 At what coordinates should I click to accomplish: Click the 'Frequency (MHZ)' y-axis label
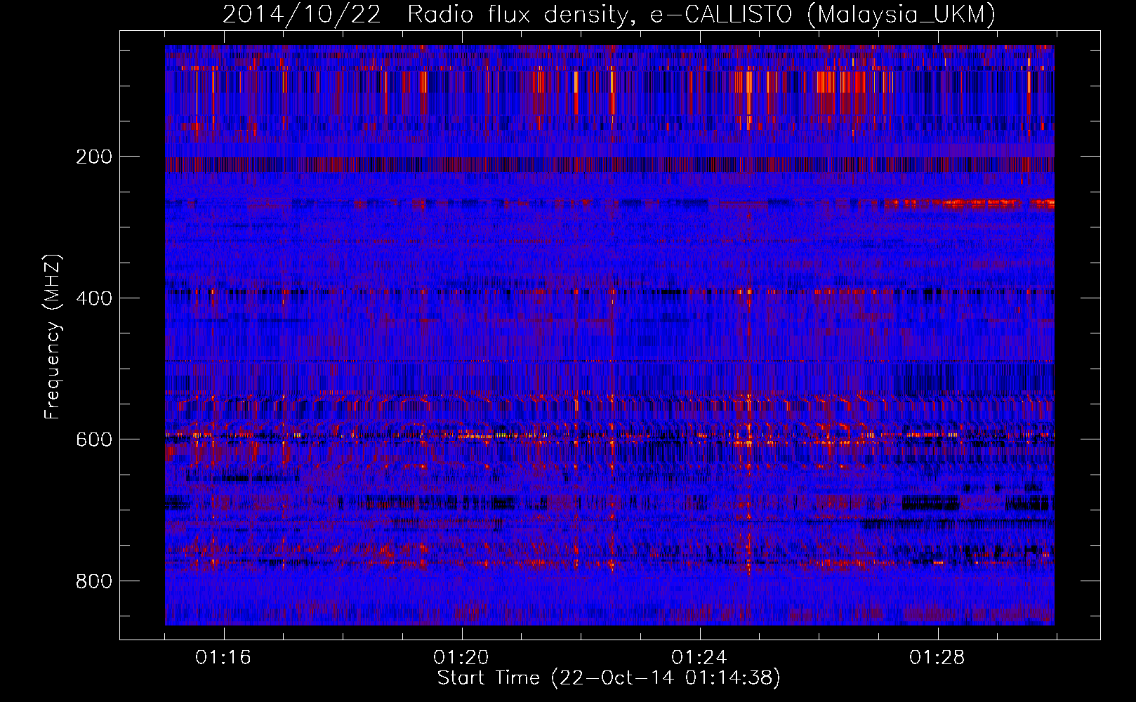tap(53, 336)
